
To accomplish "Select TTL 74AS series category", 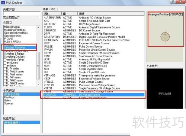I will point(13,74).
